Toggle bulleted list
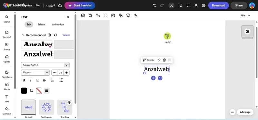 (x=53, y=80)
